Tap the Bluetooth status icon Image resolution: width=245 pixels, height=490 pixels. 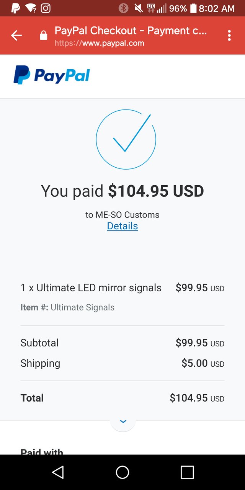point(123,8)
